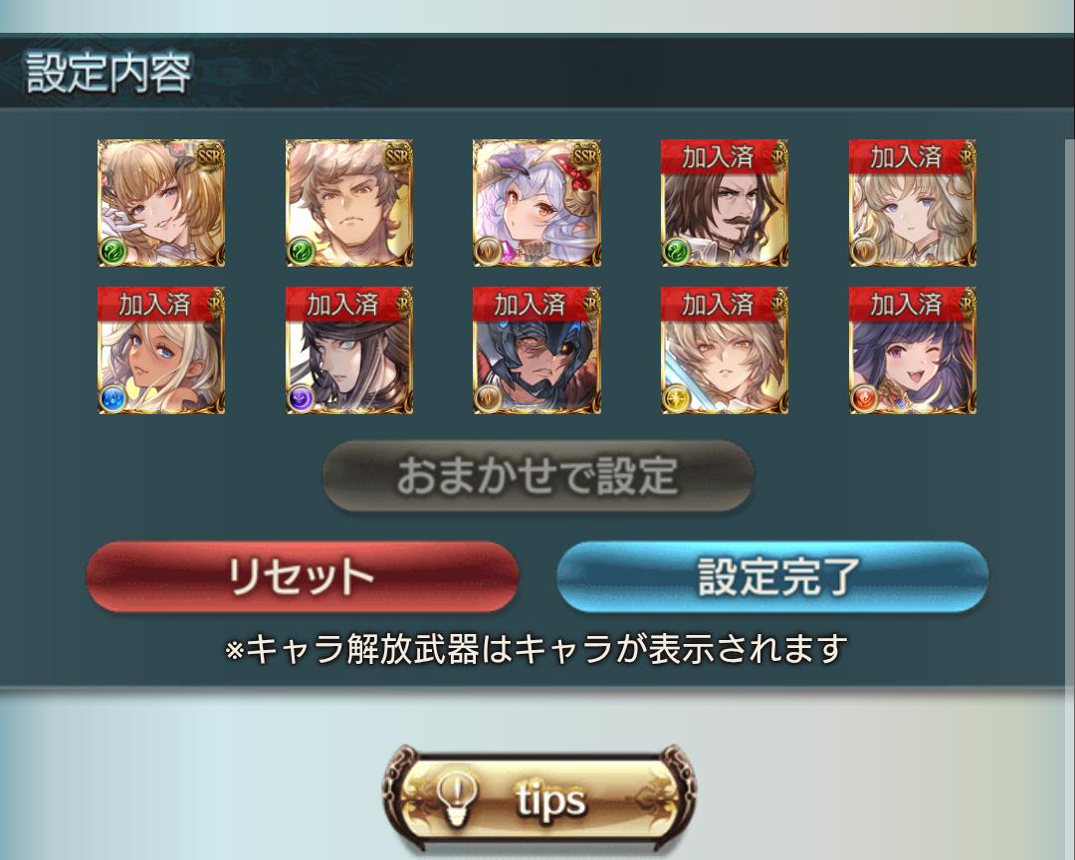Click the おまかせで設定 auto-set button
Viewport: 1075px width, 860px height.
tap(538, 476)
